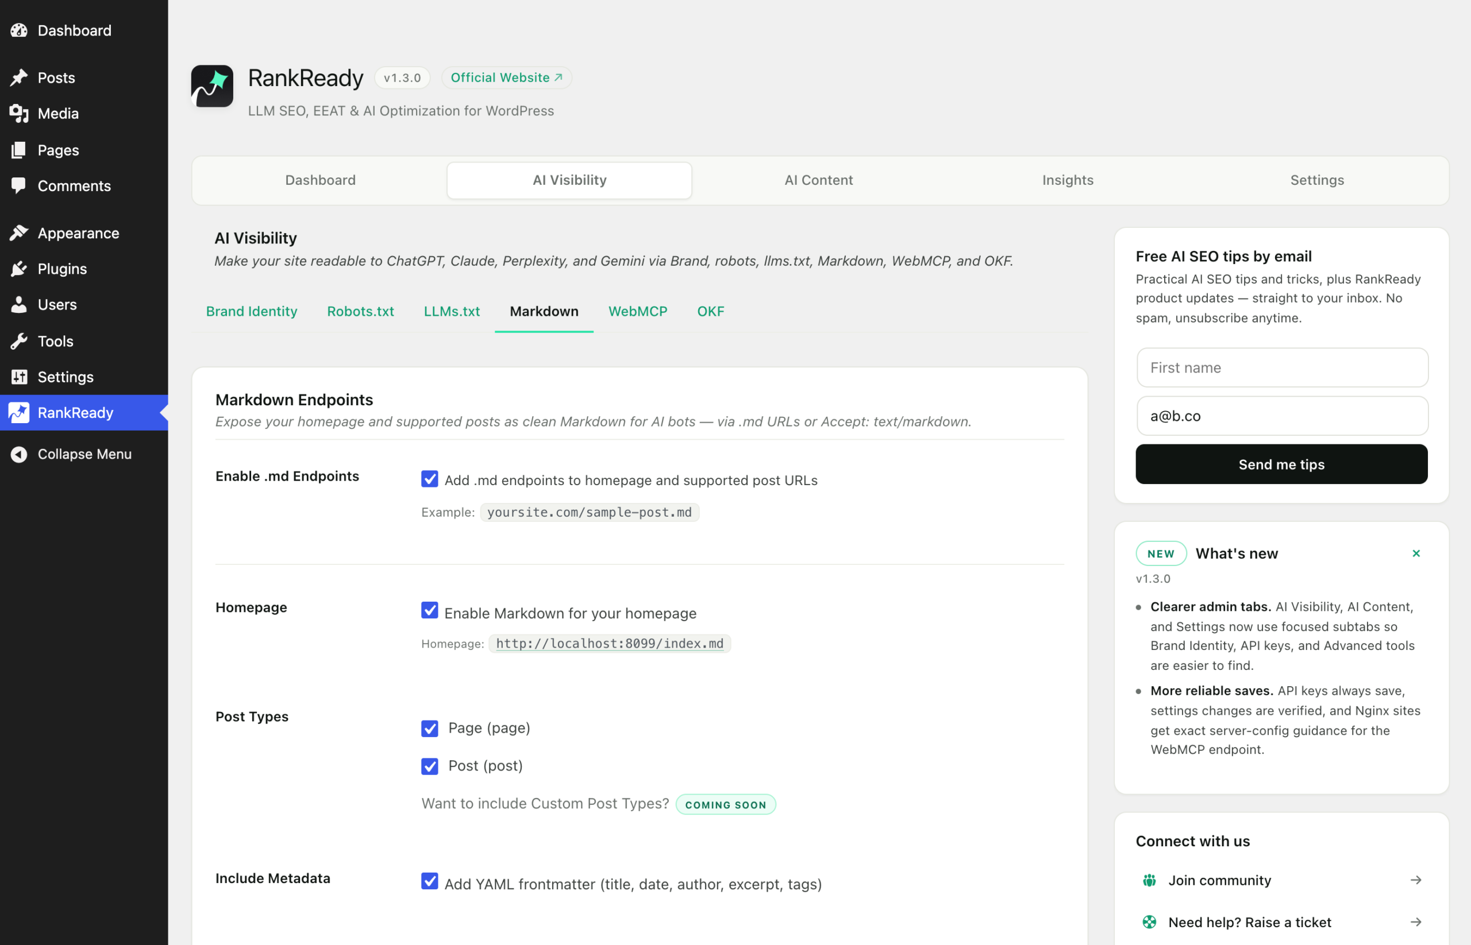Select the AI Visibility tab
The height and width of the screenshot is (945, 1471).
[569, 180]
